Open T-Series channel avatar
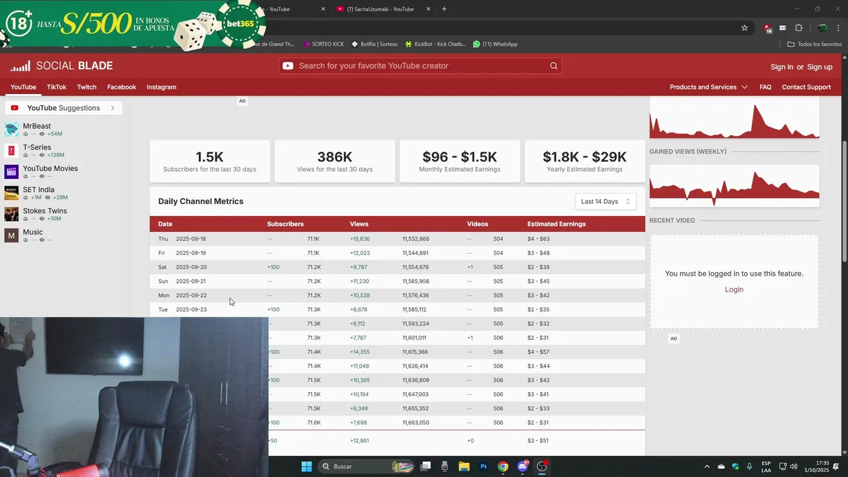 tap(11, 150)
